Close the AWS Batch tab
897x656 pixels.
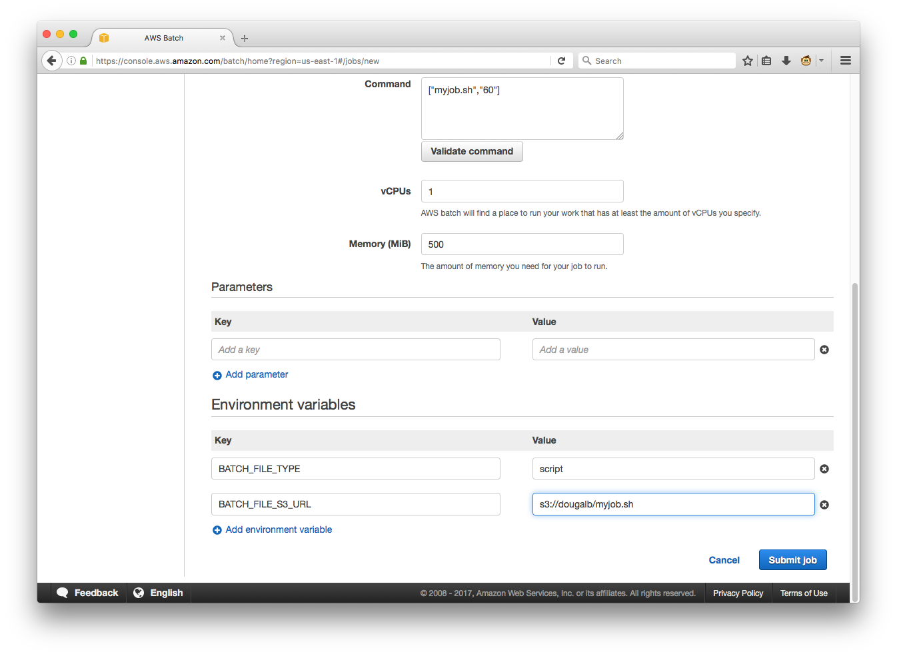pyautogui.click(x=223, y=38)
